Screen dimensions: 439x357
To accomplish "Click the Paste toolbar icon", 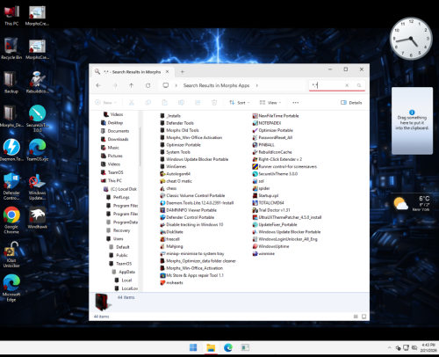I will click(x=164, y=103).
